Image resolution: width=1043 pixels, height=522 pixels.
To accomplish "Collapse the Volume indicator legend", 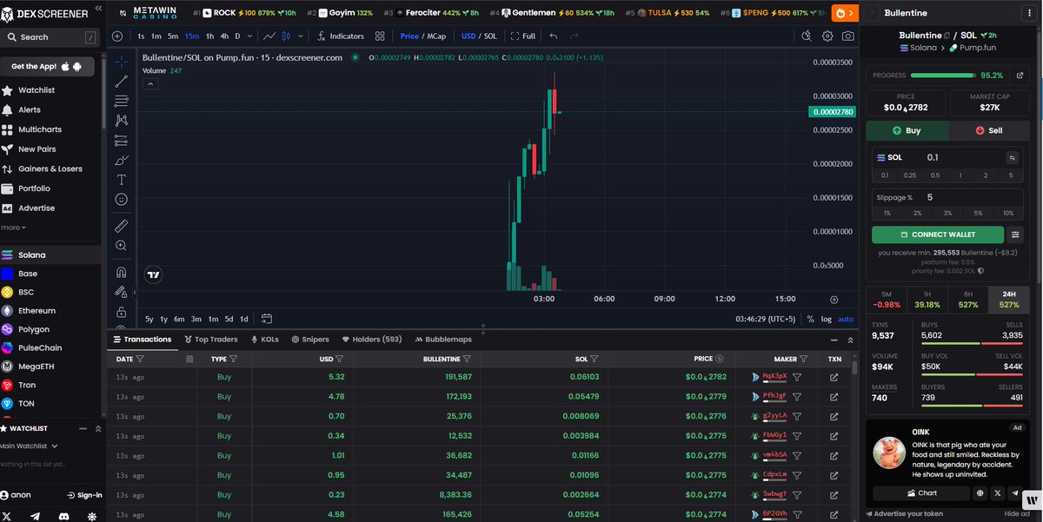I will 149,84.
